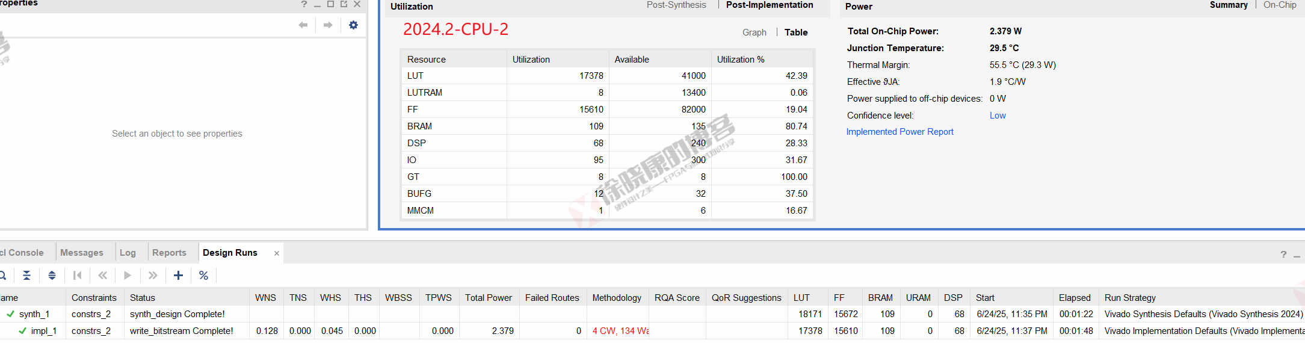Open the Log tab
1305x343 pixels.
(x=128, y=253)
